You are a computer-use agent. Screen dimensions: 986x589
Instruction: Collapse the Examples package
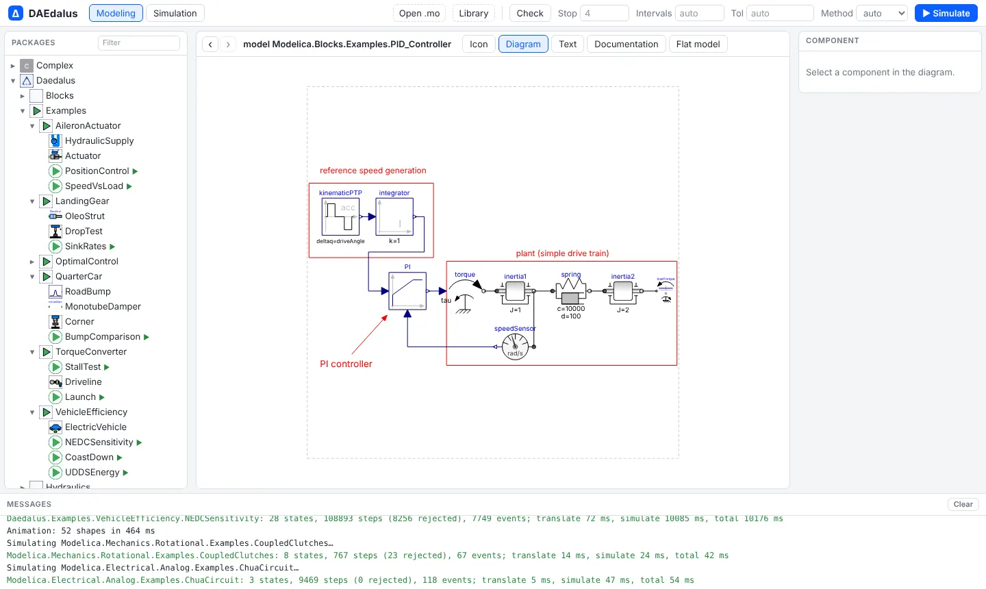[x=22, y=111]
